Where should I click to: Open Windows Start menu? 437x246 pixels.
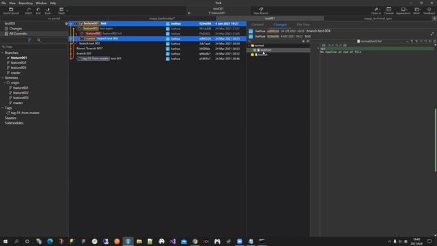[5, 241]
